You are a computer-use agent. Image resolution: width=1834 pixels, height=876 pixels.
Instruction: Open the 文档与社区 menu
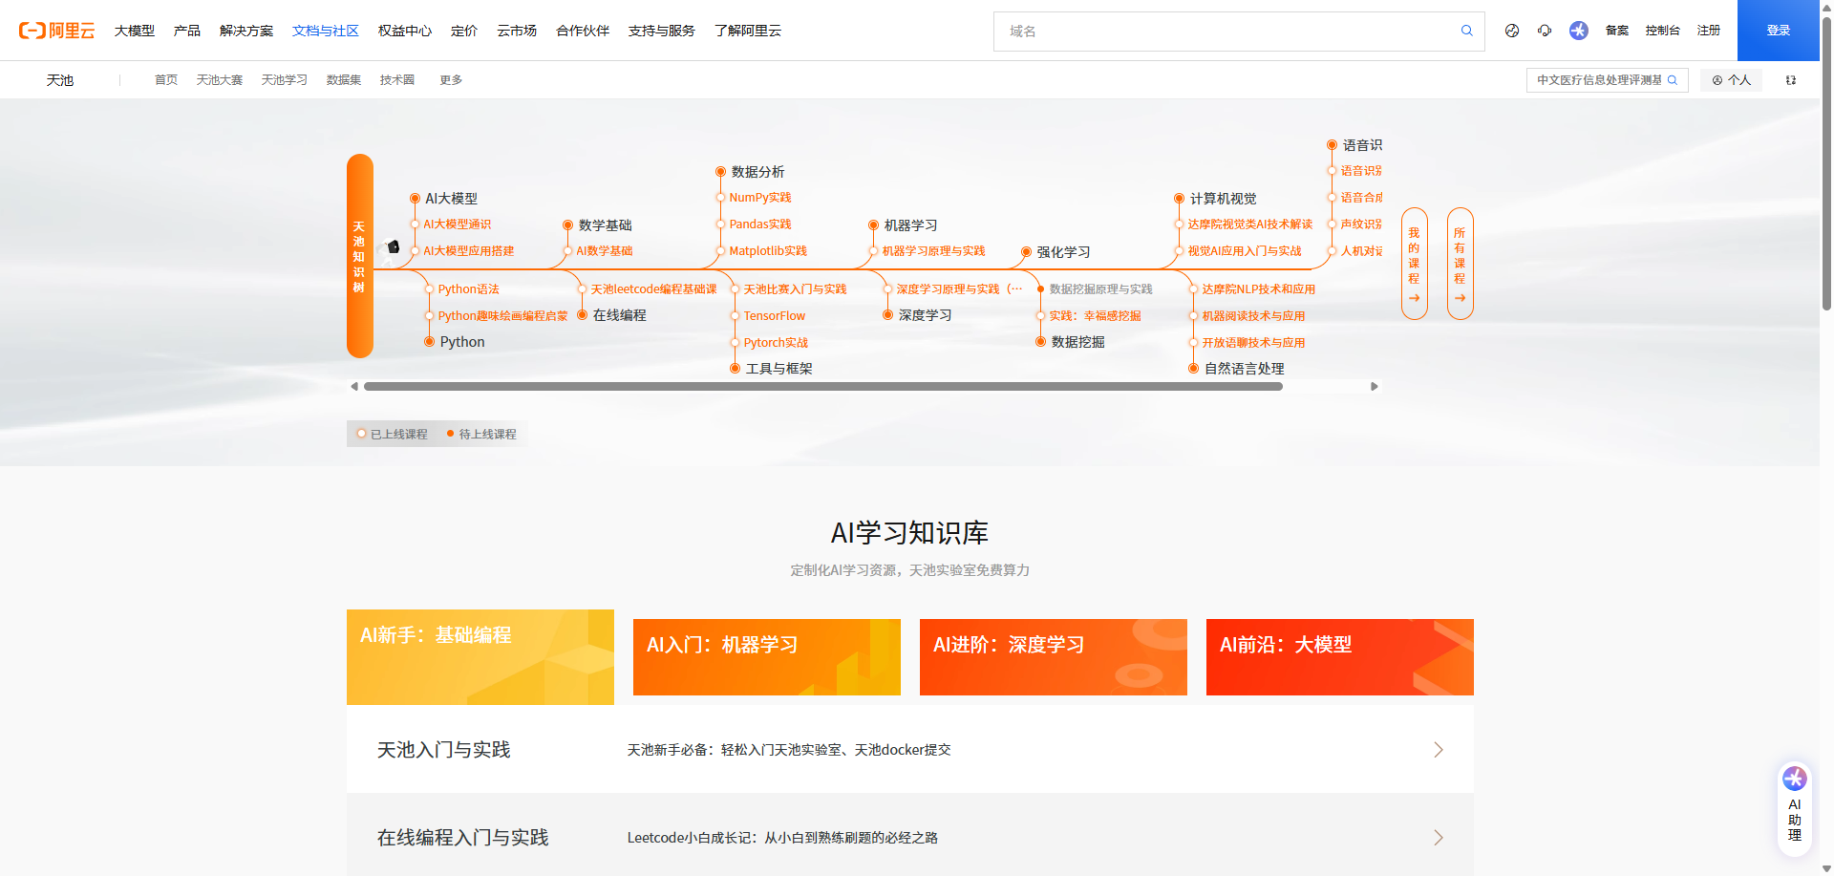(326, 31)
